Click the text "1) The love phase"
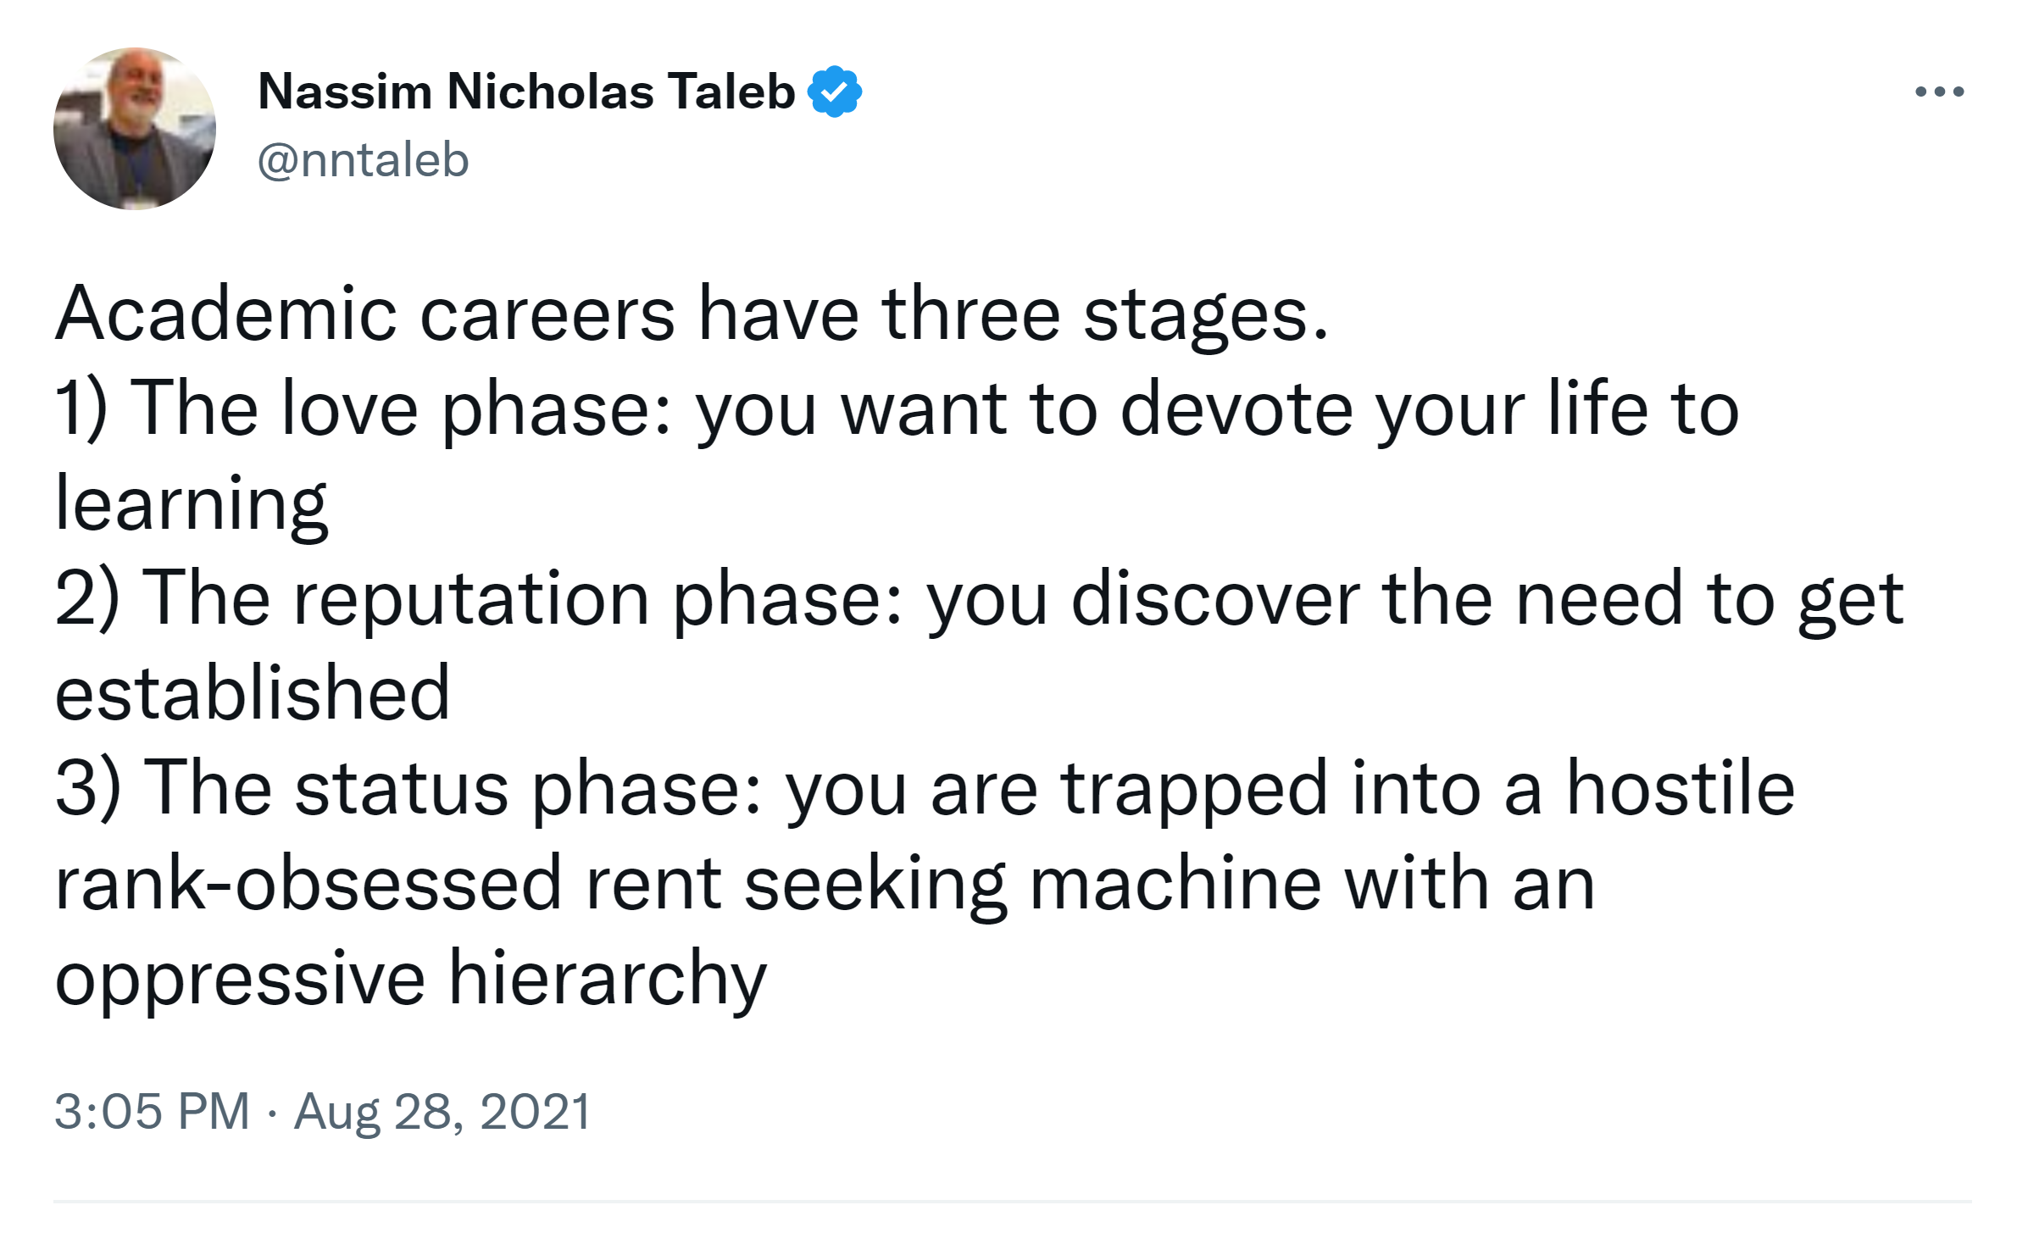The image size is (2017, 1244). (x=237, y=409)
